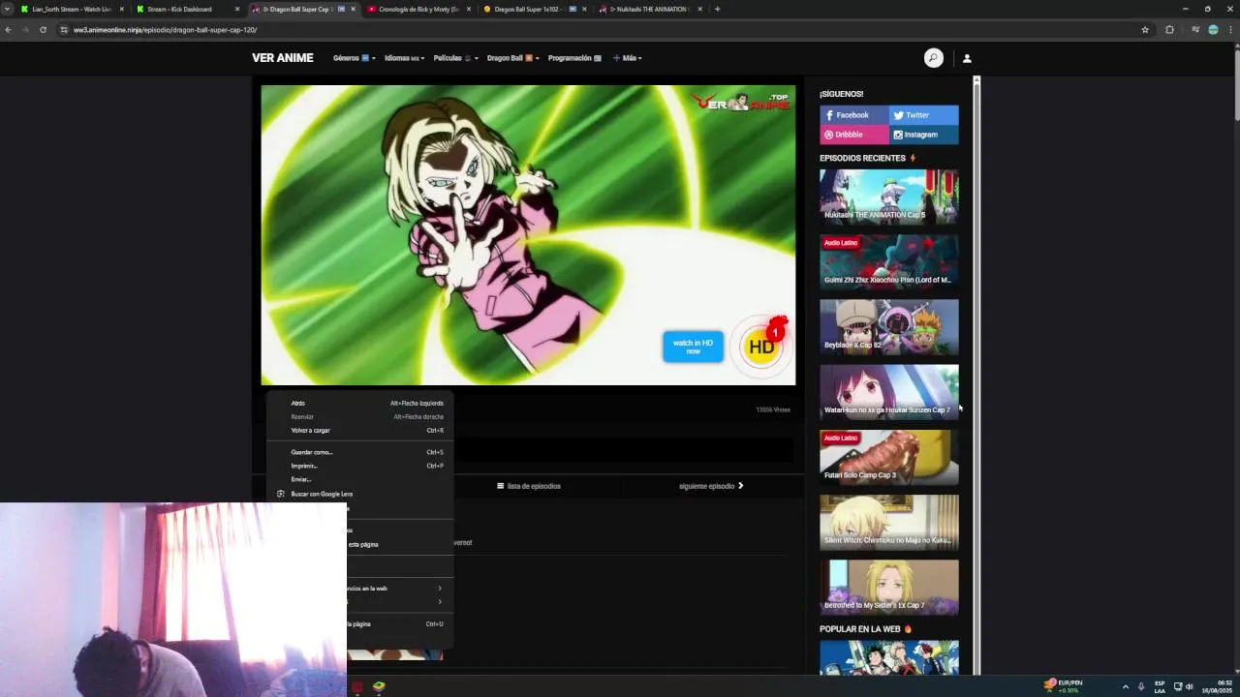Open Futari Solo Camp Cap 3 thumbnail
Image resolution: width=1240 pixels, height=697 pixels.
[x=889, y=457]
